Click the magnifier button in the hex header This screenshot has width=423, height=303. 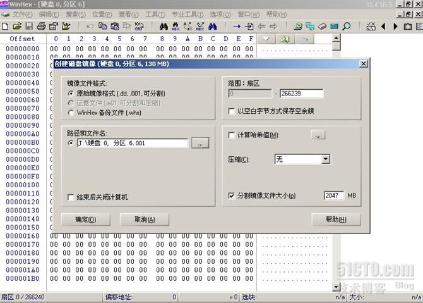(x=285, y=39)
